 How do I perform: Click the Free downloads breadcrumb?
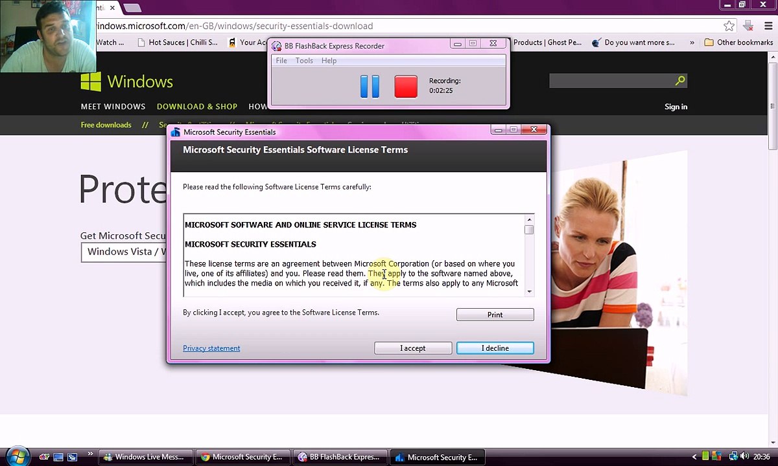[106, 125]
